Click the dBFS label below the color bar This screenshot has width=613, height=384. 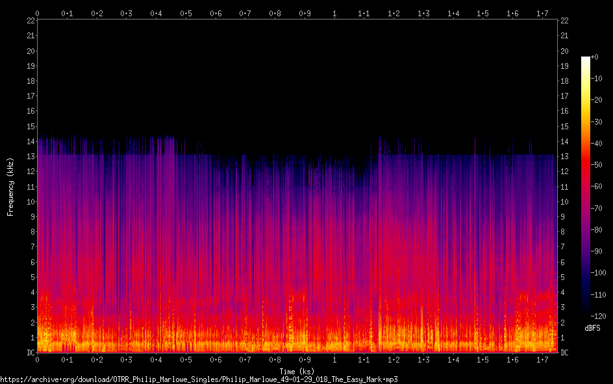[592, 328]
